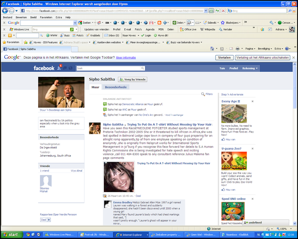Open the Bewerken menu
298x239 pixels.
pos(21,17)
